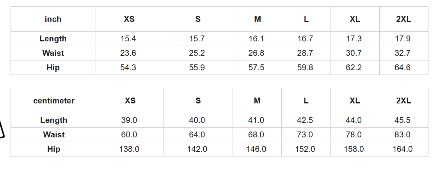439x176 pixels.
Task: Click the 146.0 hip value cell
Action: tap(256, 149)
